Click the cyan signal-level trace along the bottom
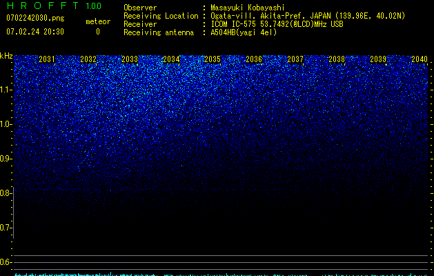The width and height of the screenshot is (434, 276). [221, 275]
